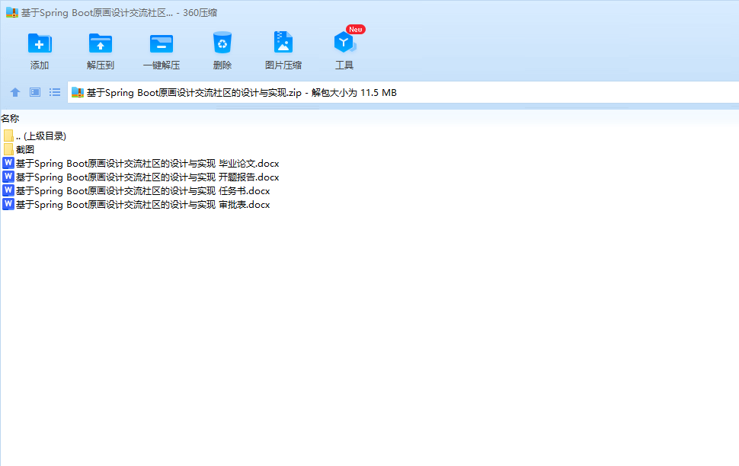This screenshot has height=466, width=739.
Task: Select the file name ending 毕业论文.docx
Action: click(x=148, y=164)
